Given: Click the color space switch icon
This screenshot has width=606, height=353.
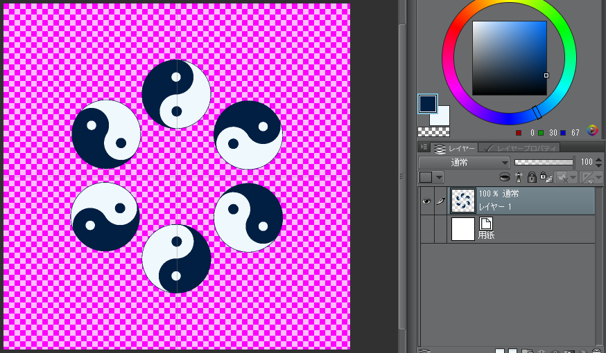Looking at the screenshot, I should coord(591,130).
